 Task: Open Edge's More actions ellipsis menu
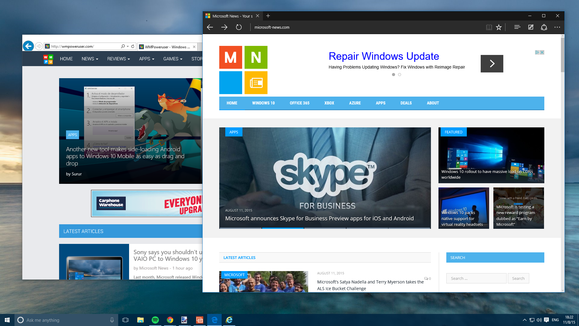pyautogui.click(x=557, y=27)
